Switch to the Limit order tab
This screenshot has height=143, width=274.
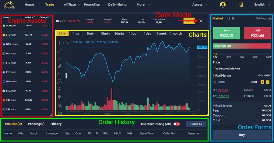[231, 19]
